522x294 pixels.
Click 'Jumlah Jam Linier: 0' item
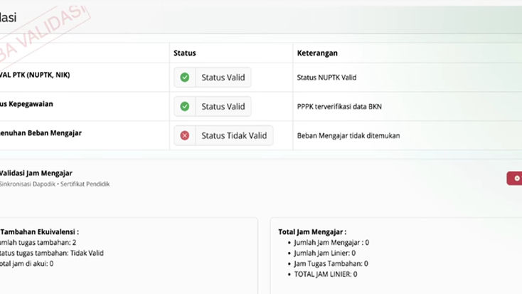pyautogui.click(x=325, y=253)
